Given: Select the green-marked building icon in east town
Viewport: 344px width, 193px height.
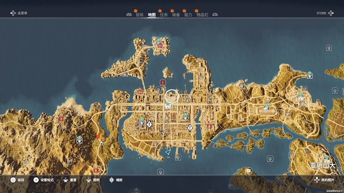Looking at the screenshot, I should click(301, 96).
